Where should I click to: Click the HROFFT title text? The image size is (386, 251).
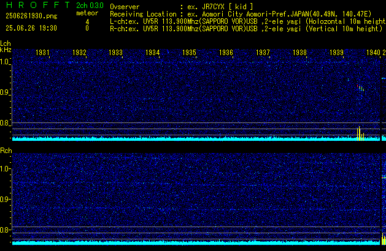(39, 5)
